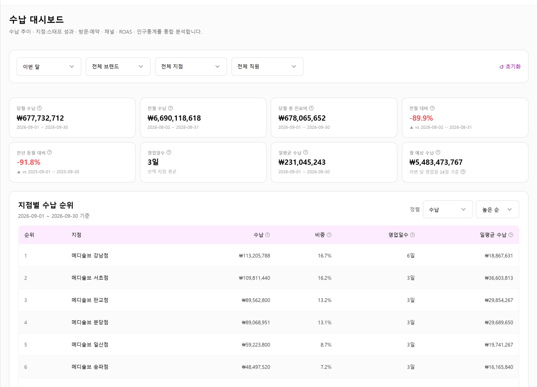This screenshot has height=387, width=537.
Task: Click help icon next to 당월 총 진료비
Action: point(311,108)
